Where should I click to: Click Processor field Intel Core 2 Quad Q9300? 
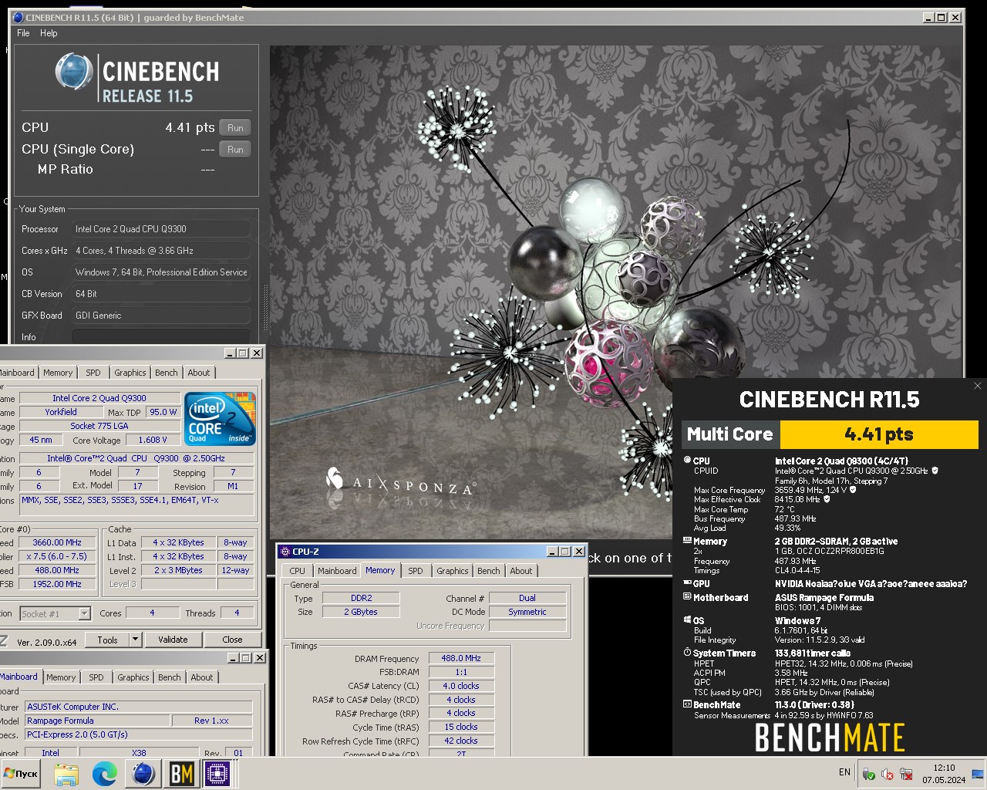tap(161, 229)
